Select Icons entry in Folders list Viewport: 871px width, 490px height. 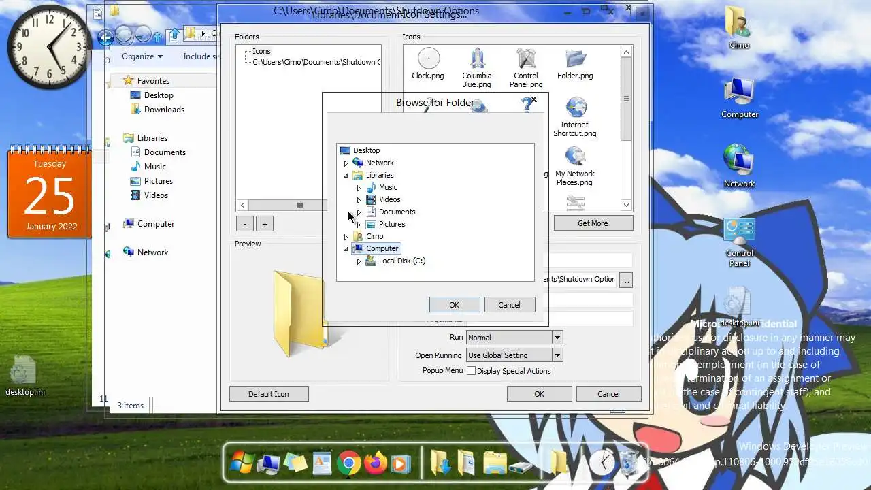coord(261,51)
